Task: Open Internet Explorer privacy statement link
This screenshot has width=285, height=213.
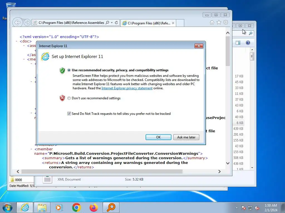Action: tap(127, 88)
